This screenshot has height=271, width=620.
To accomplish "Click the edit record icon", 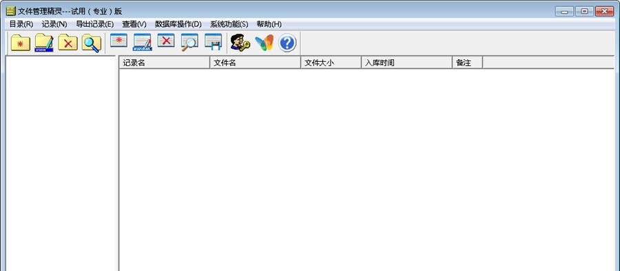I will coord(143,43).
